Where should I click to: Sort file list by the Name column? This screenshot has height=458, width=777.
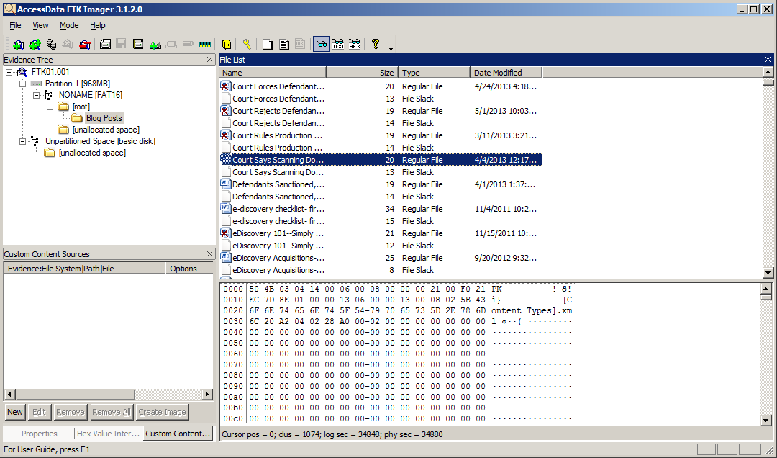pyautogui.click(x=273, y=73)
